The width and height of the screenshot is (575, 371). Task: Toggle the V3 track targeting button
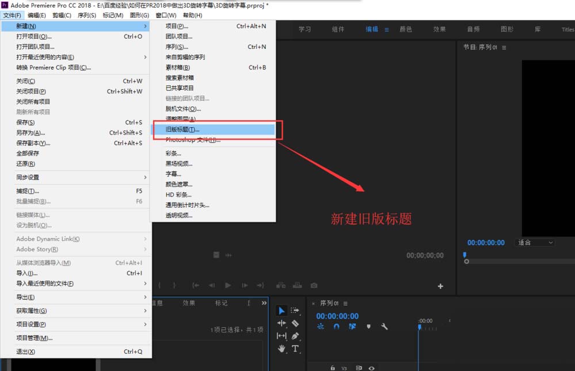tap(344, 368)
